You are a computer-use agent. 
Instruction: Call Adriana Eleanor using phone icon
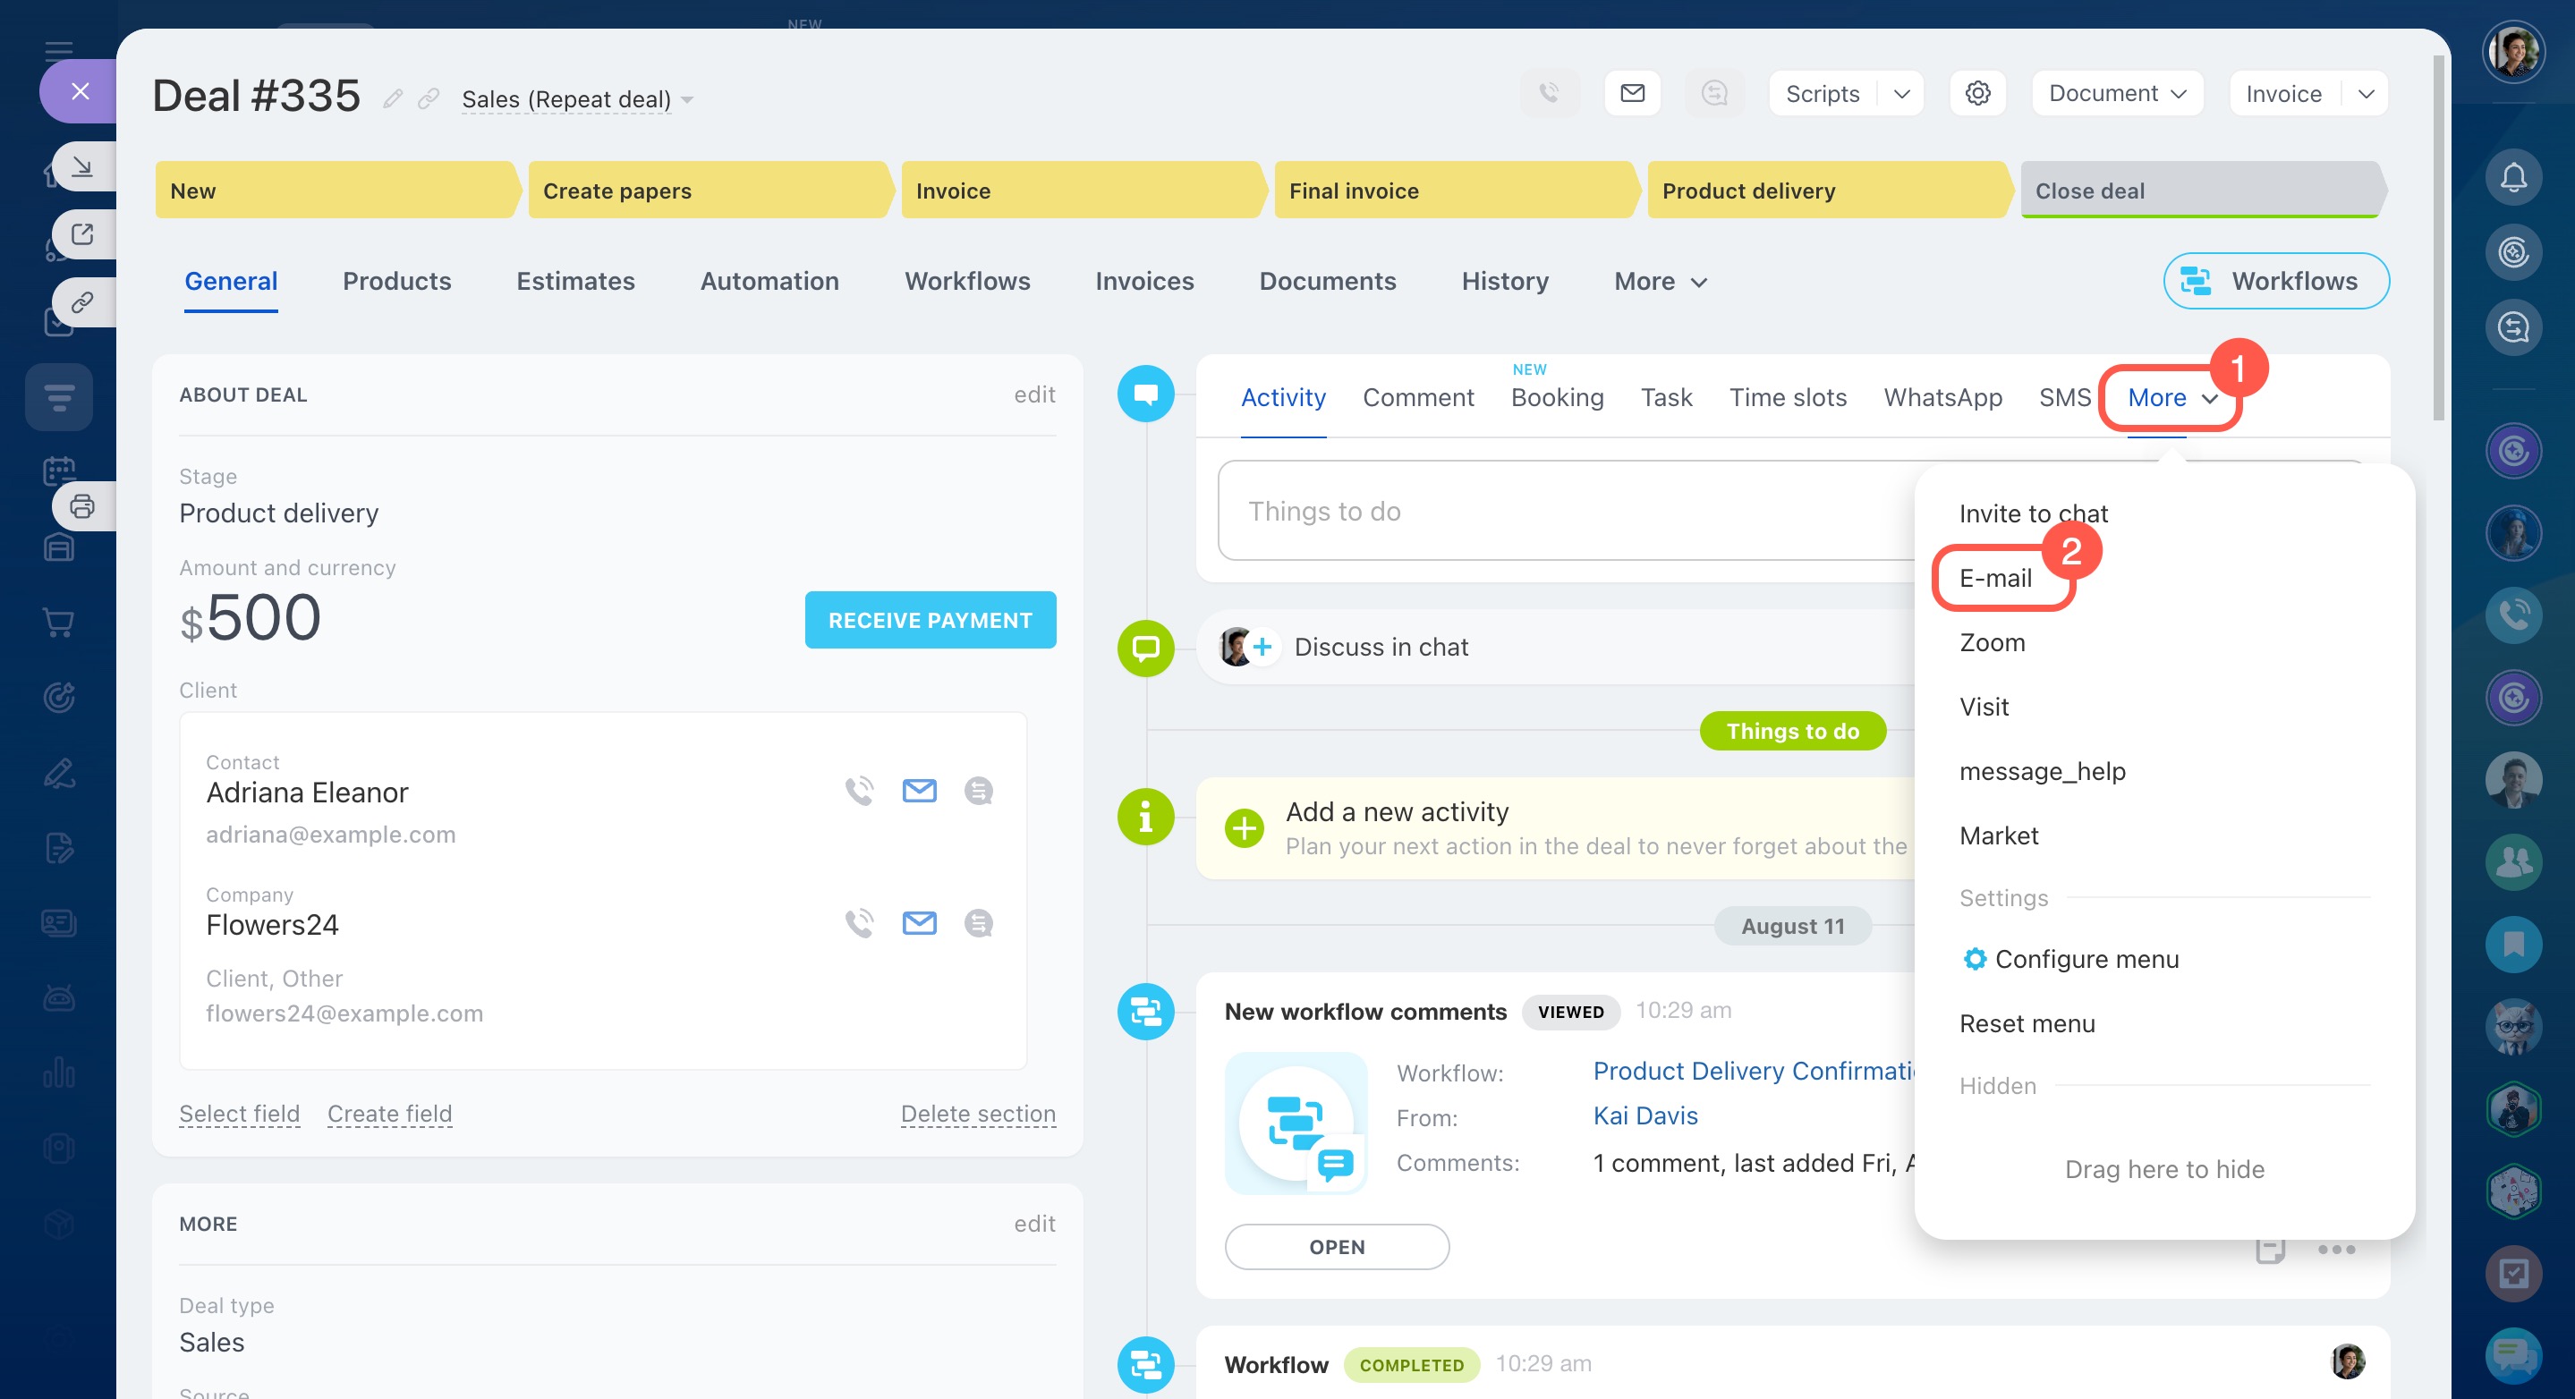[x=859, y=791]
